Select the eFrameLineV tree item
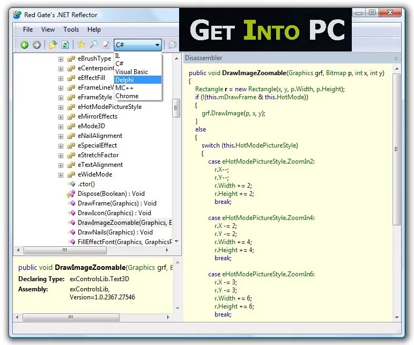 [95, 87]
